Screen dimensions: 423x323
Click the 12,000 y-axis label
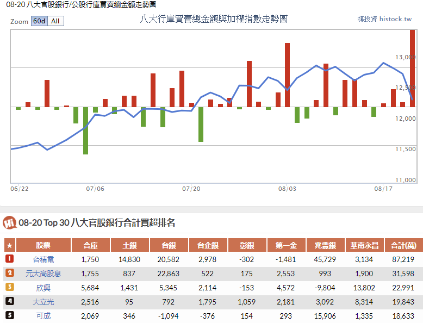tap(406, 119)
